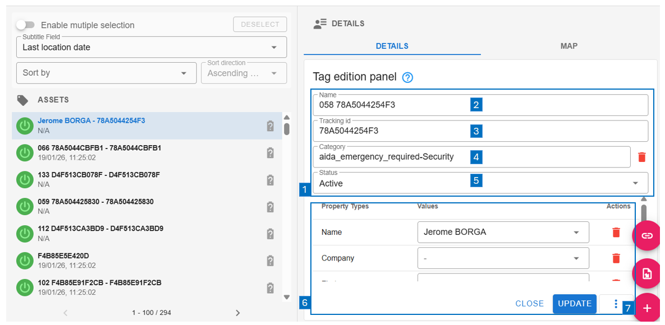
Task: Click the pink plus add button
Action: tap(647, 308)
